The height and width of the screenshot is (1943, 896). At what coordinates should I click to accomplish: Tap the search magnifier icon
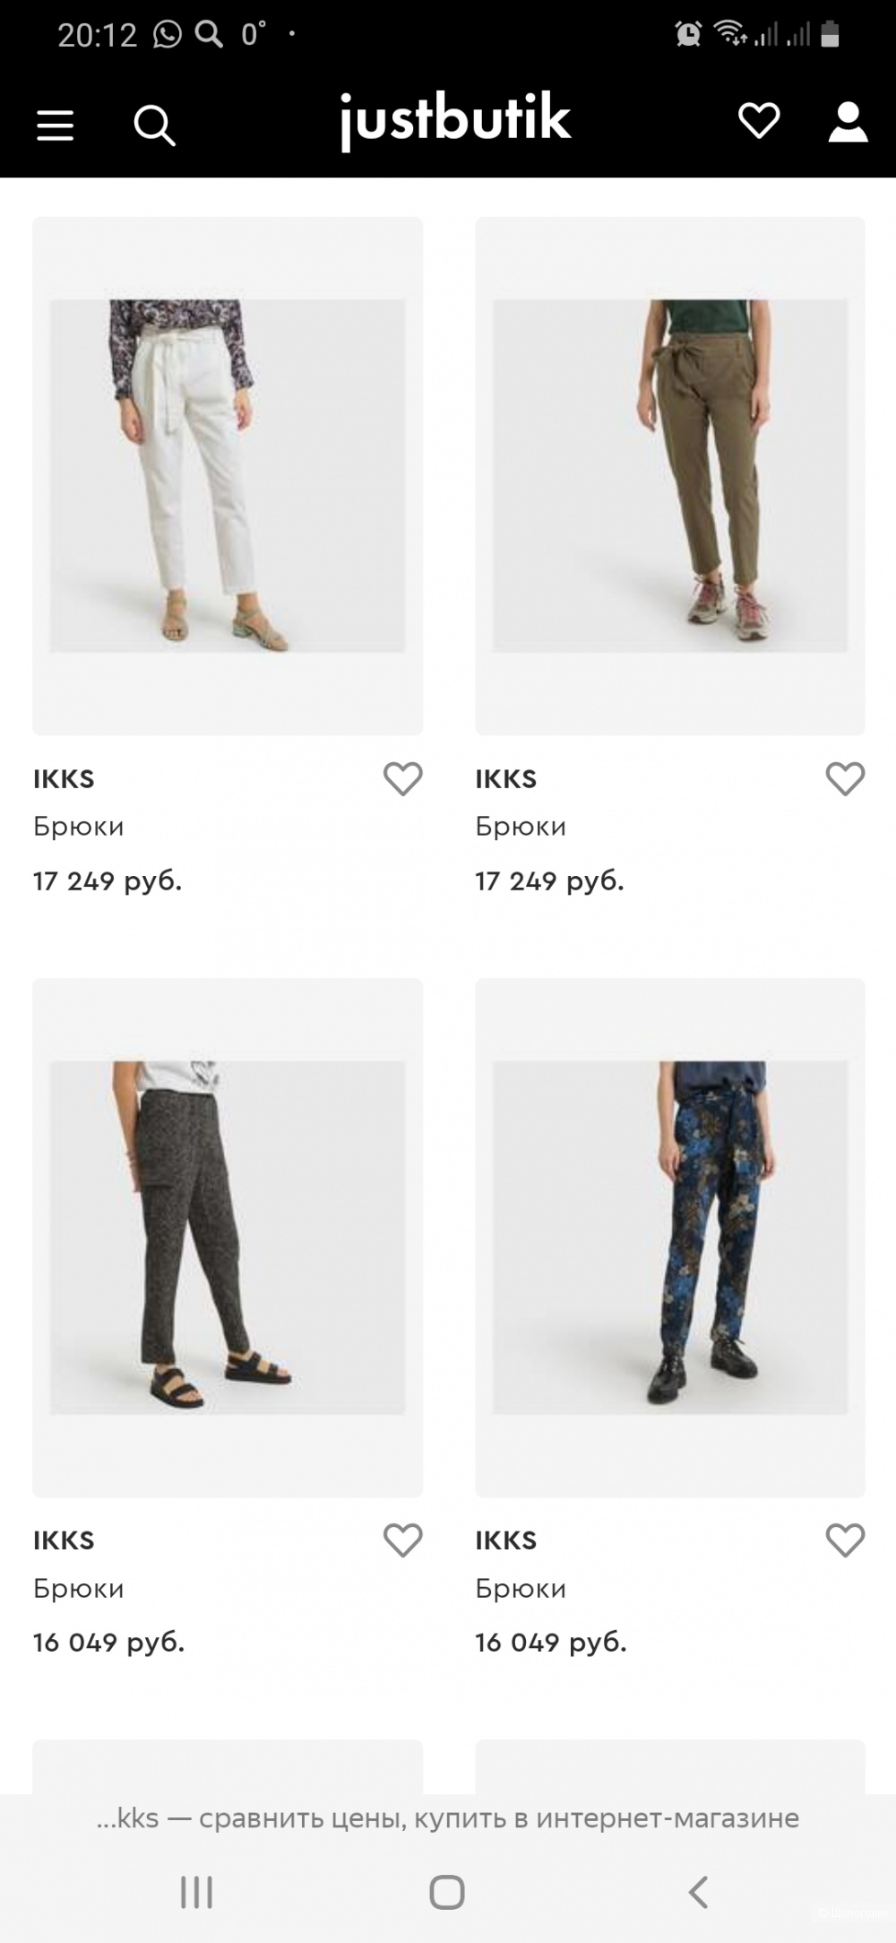pyautogui.click(x=154, y=125)
